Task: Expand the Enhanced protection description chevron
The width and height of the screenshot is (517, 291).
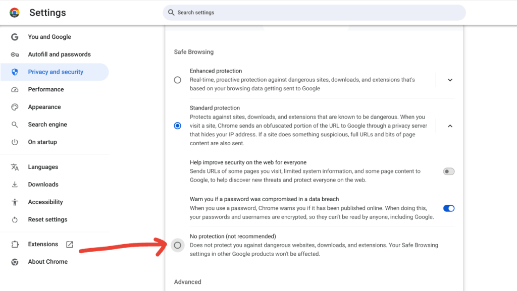Action: 449,79
